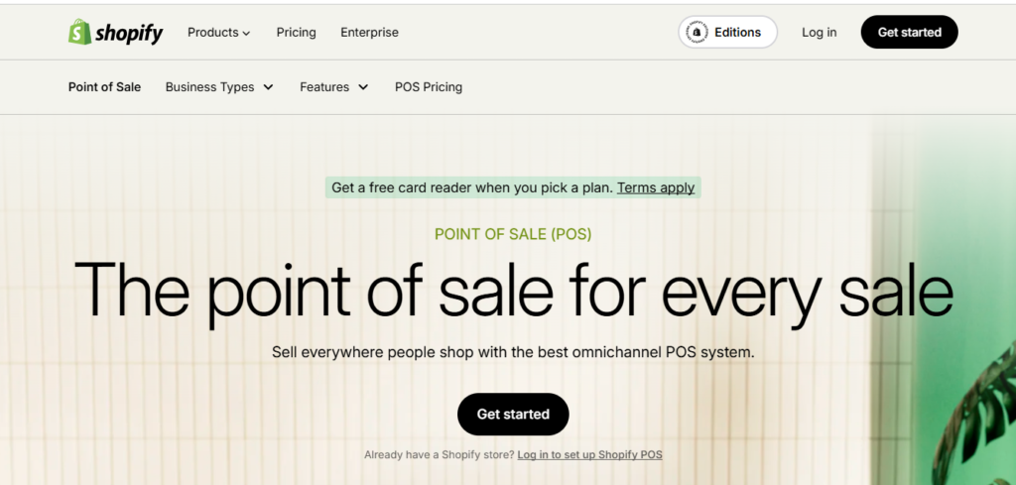This screenshot has height=485, width=1016.
Task: Go to the Pricing page
Action: (296, 33)
